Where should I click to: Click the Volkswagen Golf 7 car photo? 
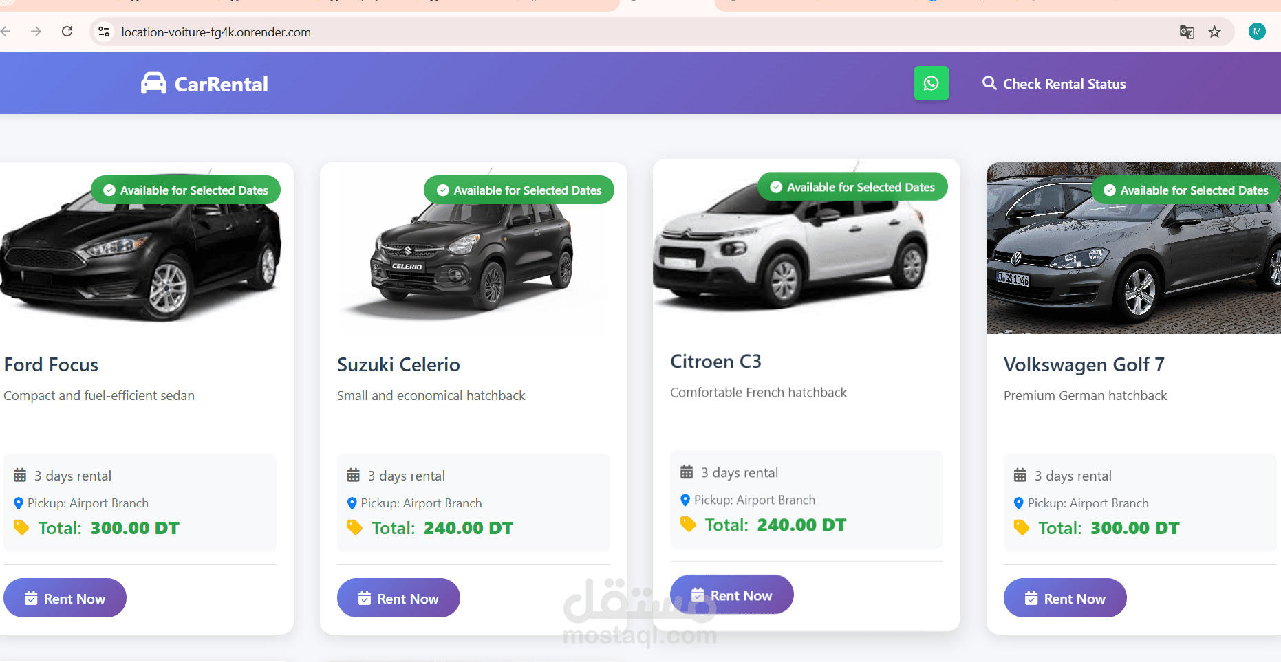(1134, 249)
